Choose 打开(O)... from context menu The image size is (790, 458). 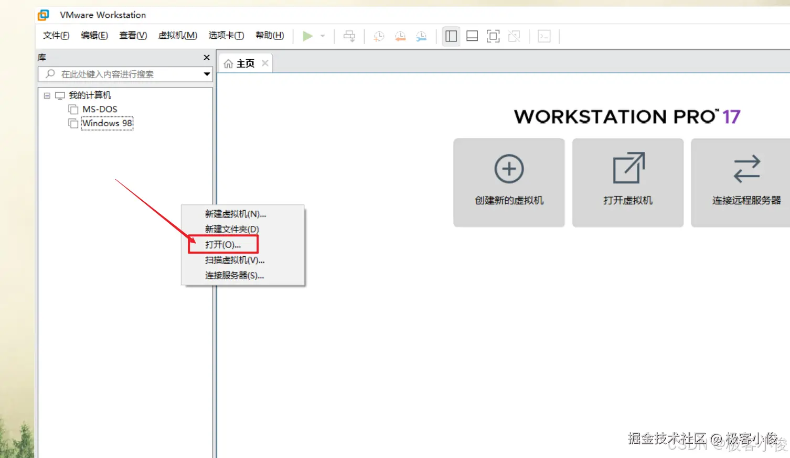tap(223, 245)
